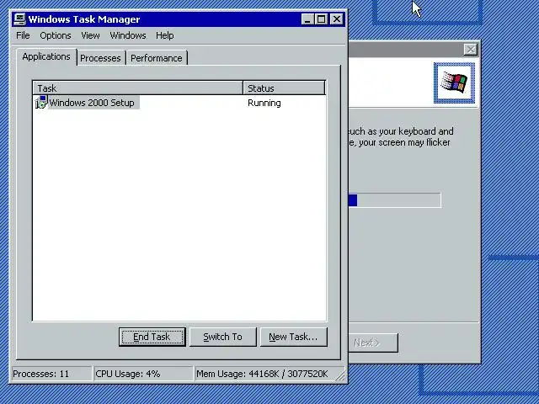Click the Setup wizard progress bar
This screenshot has height=404, width=539.
click(395, 200)
